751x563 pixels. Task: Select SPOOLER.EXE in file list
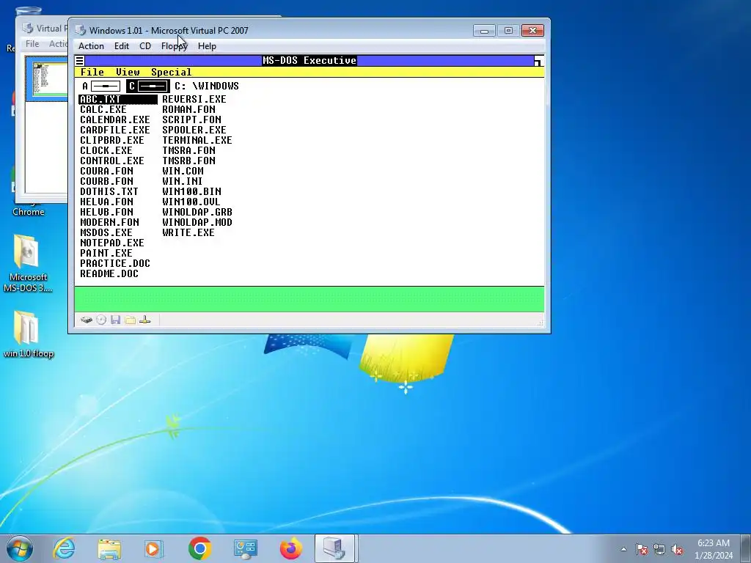(x=194, y=130)
